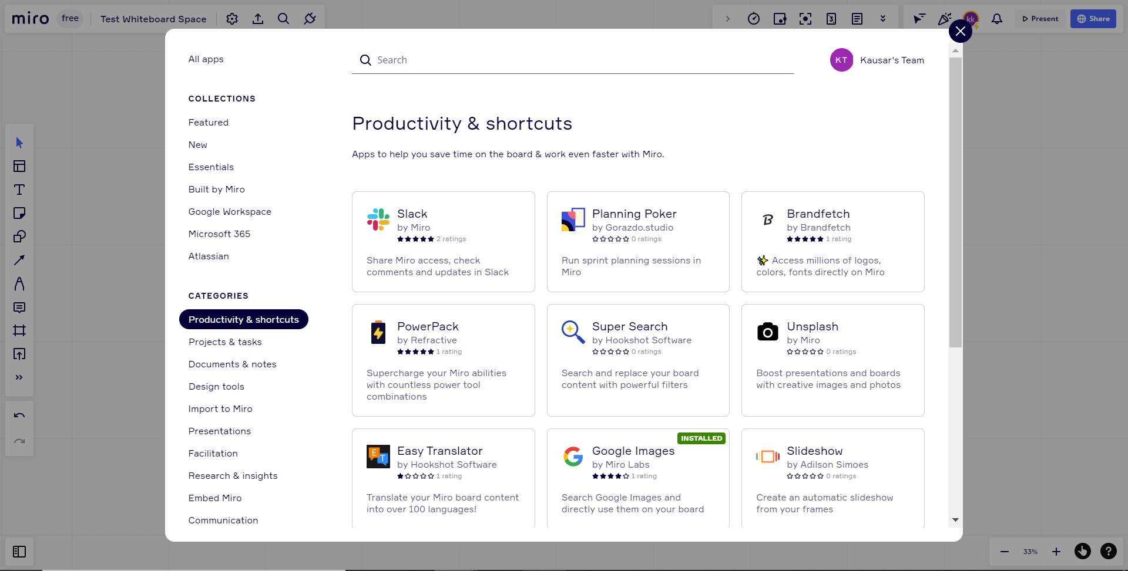Screen dimensions: 1128x571
Task: Select Design tools category
Action: (x=216, y=387)
